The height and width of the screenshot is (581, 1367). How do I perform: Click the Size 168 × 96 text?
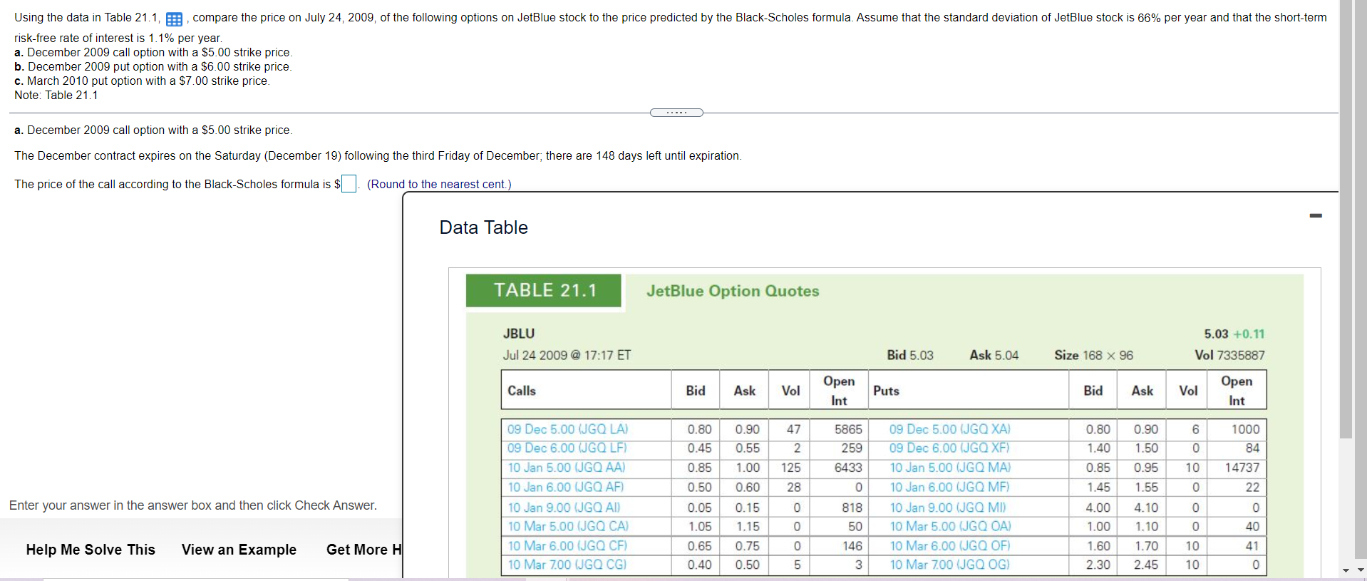pos(1093,355)
